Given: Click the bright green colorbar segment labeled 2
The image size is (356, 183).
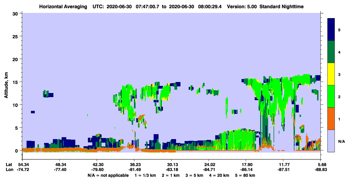Looking at the screenshot, I should 331,96.
